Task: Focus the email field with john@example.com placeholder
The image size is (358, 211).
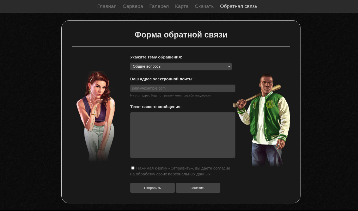Action: pos(183,88)
